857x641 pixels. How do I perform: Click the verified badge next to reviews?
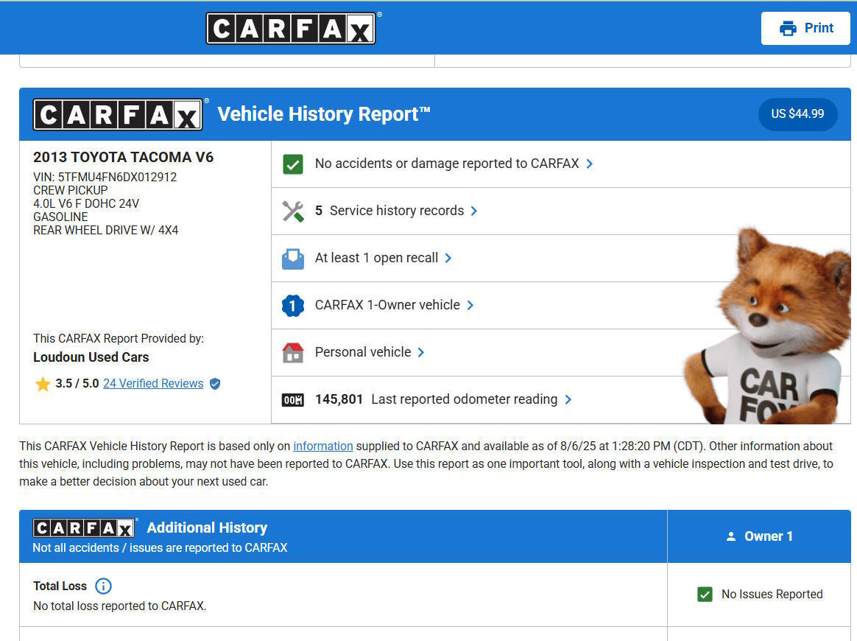214,383
